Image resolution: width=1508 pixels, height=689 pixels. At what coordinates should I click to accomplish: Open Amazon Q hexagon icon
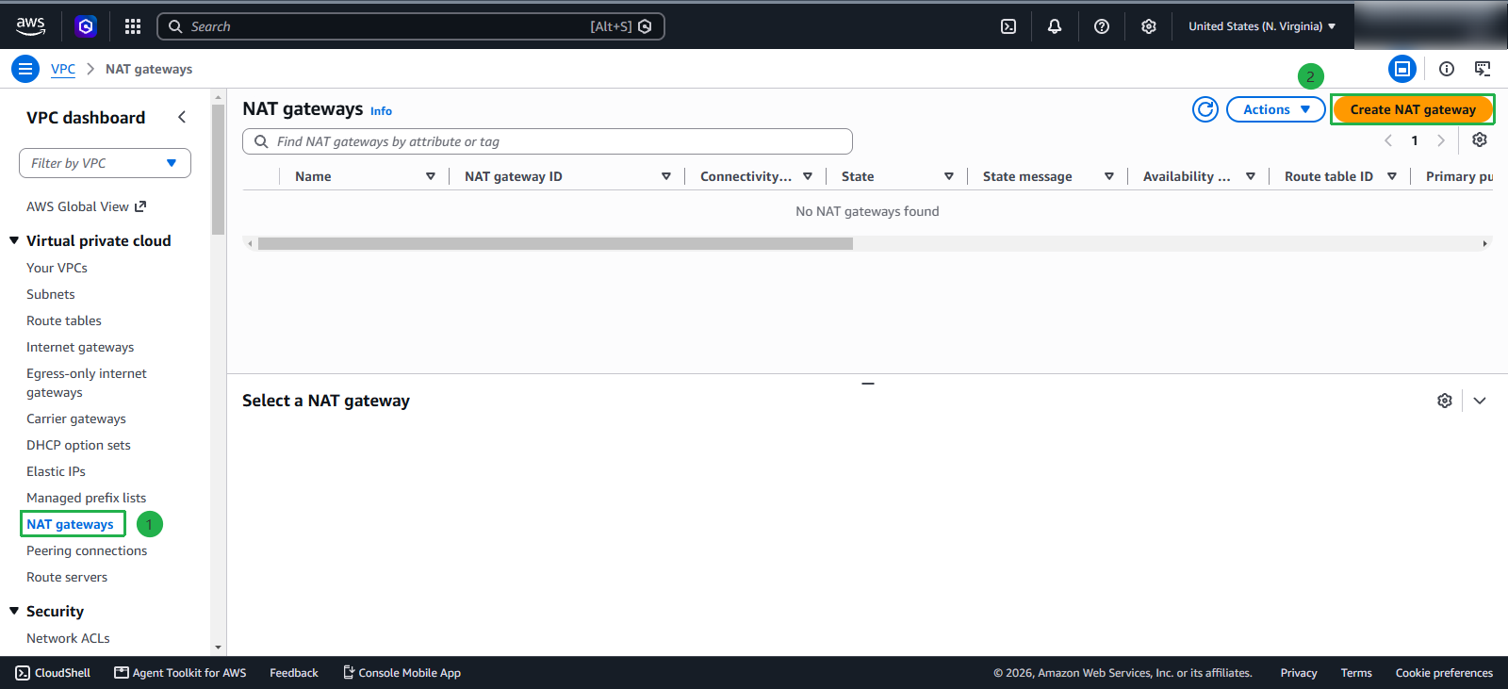click(x=86, y=26)
